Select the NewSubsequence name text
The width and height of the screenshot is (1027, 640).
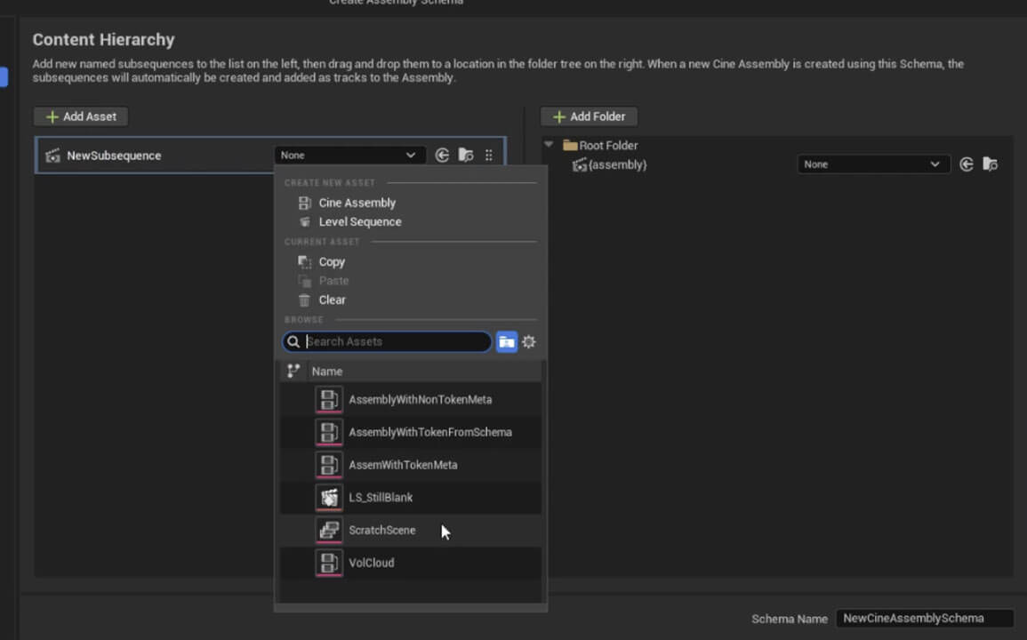coord(114,156)
